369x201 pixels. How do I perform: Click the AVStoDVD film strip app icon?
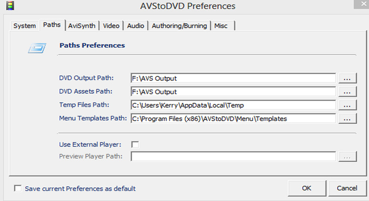(x=10, y=6)
